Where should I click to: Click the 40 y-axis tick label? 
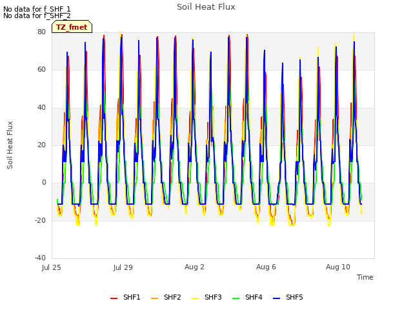pos(41,107)
